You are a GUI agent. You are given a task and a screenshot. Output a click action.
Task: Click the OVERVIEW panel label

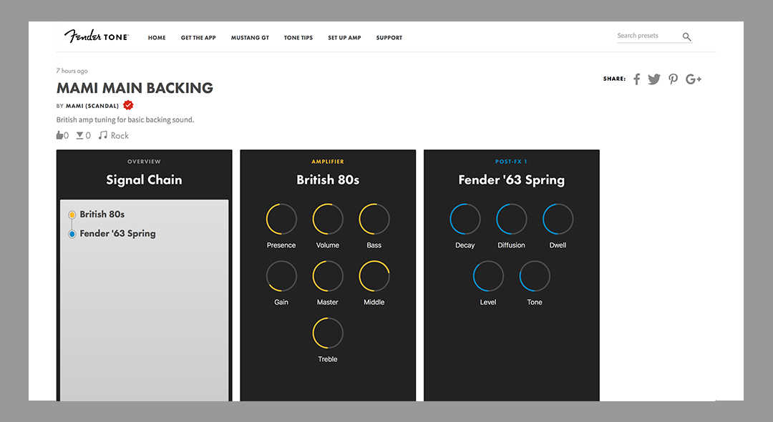(x=144, y=162)
